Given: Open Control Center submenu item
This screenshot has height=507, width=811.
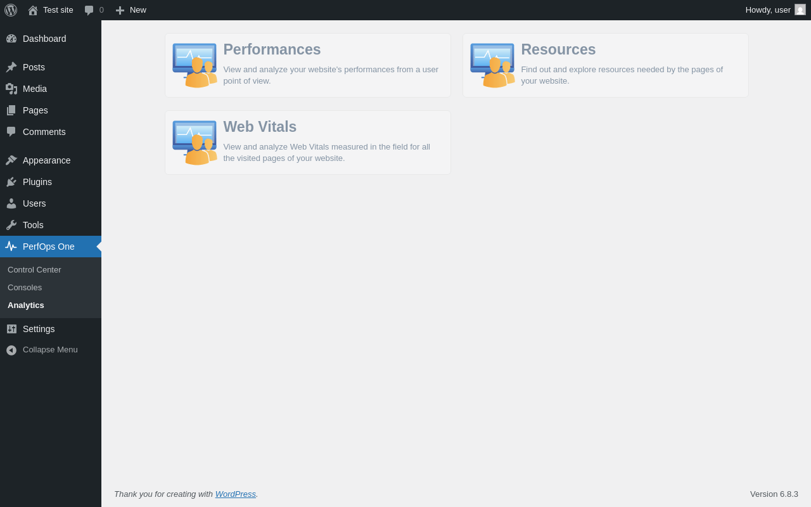Looking at the screenshot, I should pos(34,269).
